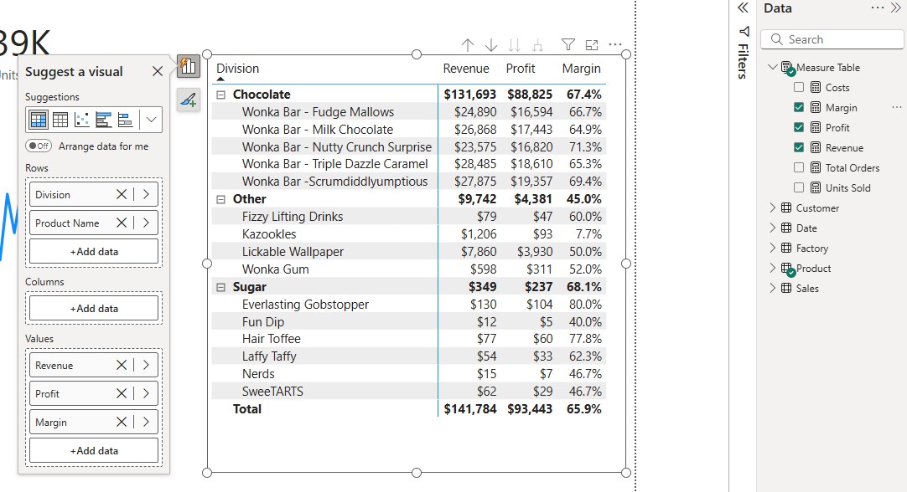907x492 pixels.
Task: Open filters on visual funnel icon
Action: [568, 44]
